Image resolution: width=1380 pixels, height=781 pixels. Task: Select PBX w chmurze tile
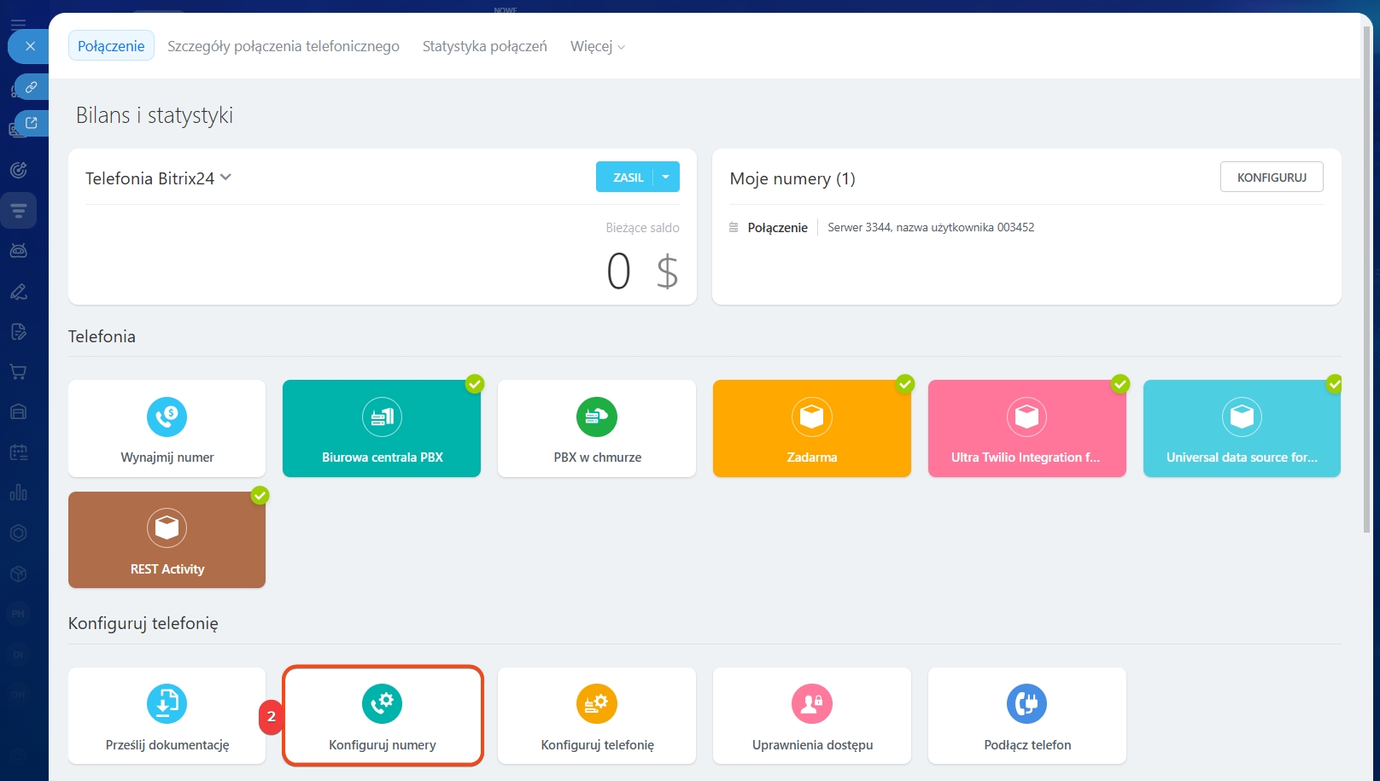point(597,428)
